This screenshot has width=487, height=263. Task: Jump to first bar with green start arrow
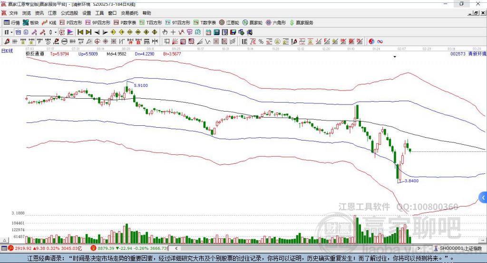(80, 32)
